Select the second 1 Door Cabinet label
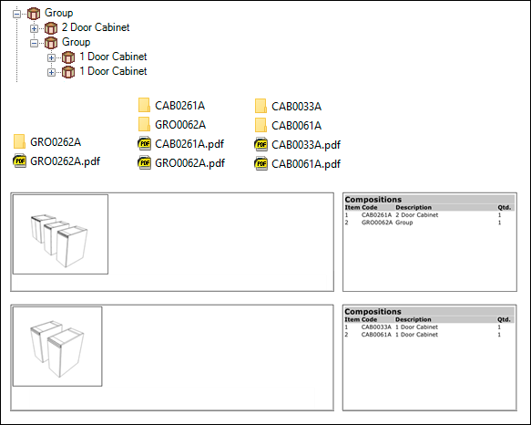 [x=113, y=71]
